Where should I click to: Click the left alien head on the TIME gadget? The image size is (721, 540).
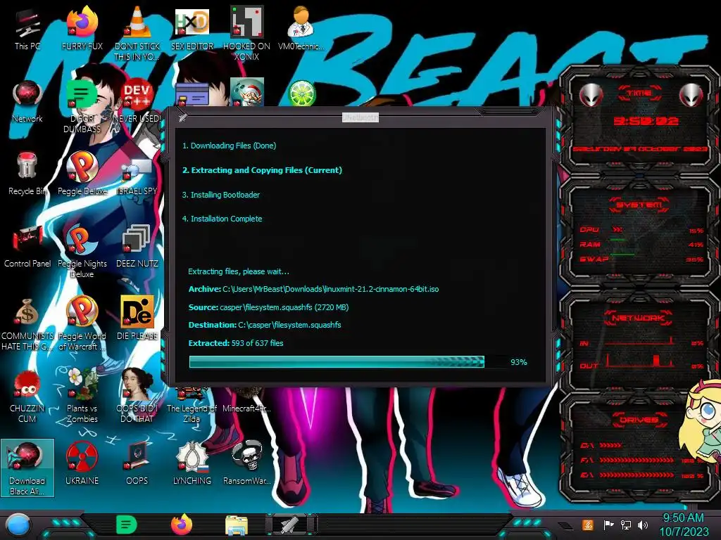[x=591, y=96]
